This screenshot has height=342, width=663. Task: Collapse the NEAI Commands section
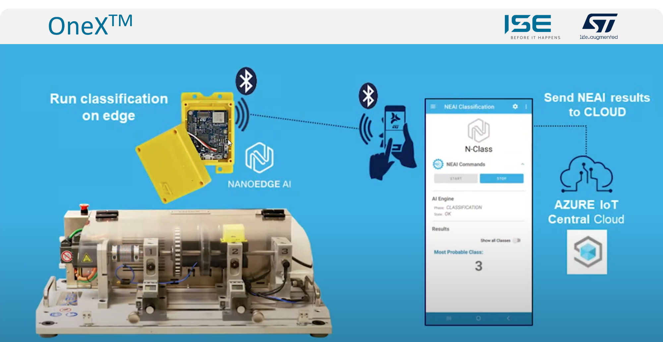click(523, 164)
